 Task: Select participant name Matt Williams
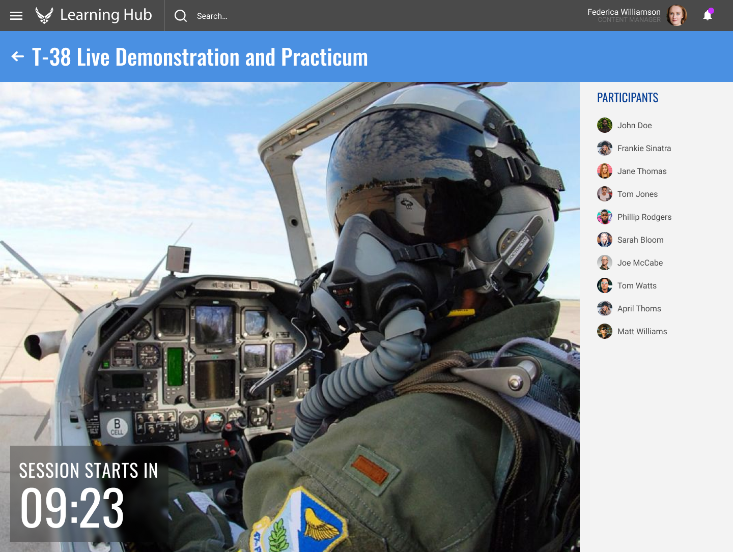point(642,332)
